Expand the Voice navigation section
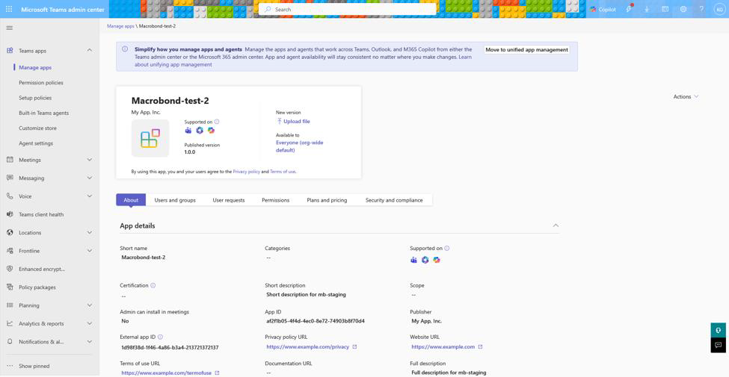The image size is (729, 377). pyautogui.click(x=90, y=196)
